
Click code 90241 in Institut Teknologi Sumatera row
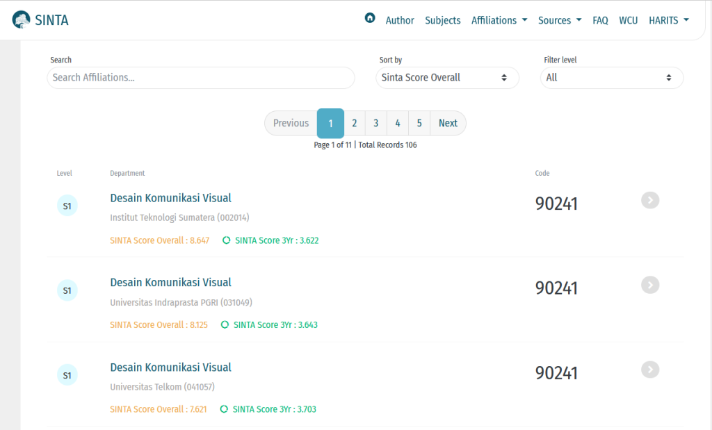tap(556, 204)
